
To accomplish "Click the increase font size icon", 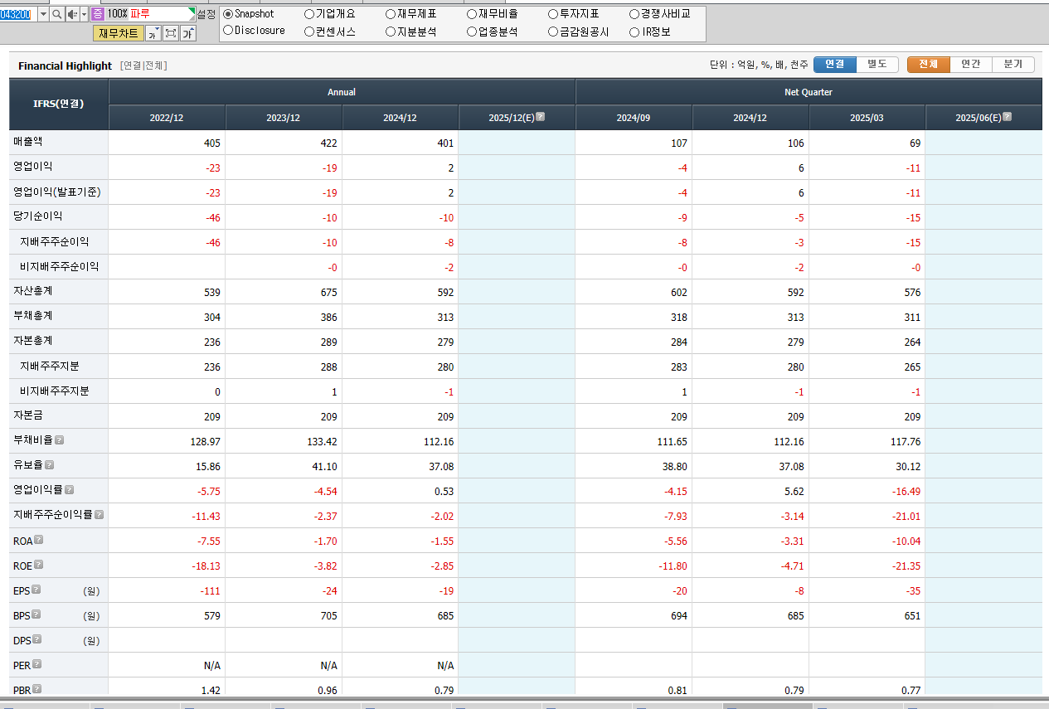I will [188, 33].
